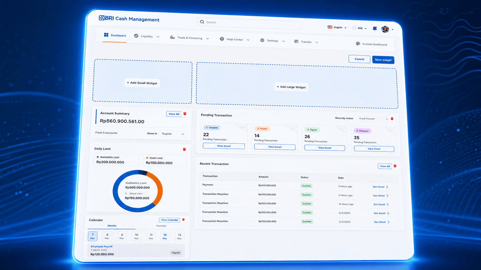Viewport: 481px width, 270px height.
Task: Open the Rupiah currency dropdown
Action: coord(173,134)
